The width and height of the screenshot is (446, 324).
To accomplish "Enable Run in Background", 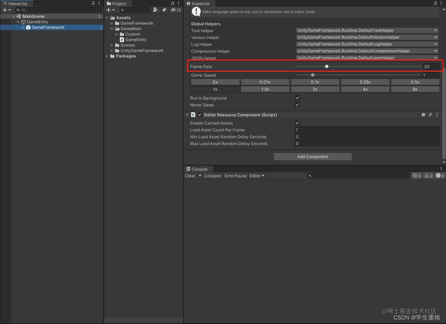I will click(297, 98).
